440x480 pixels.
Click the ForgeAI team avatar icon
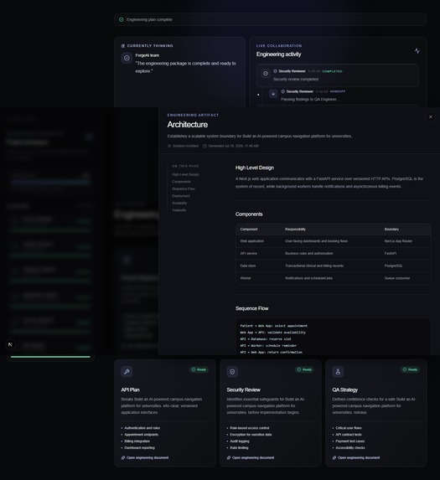coord(127,58)
